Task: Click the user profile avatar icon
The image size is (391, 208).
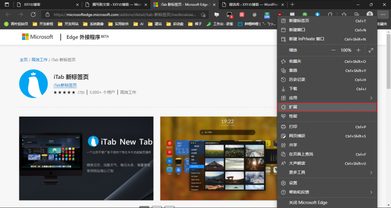Action: point(369,14)
